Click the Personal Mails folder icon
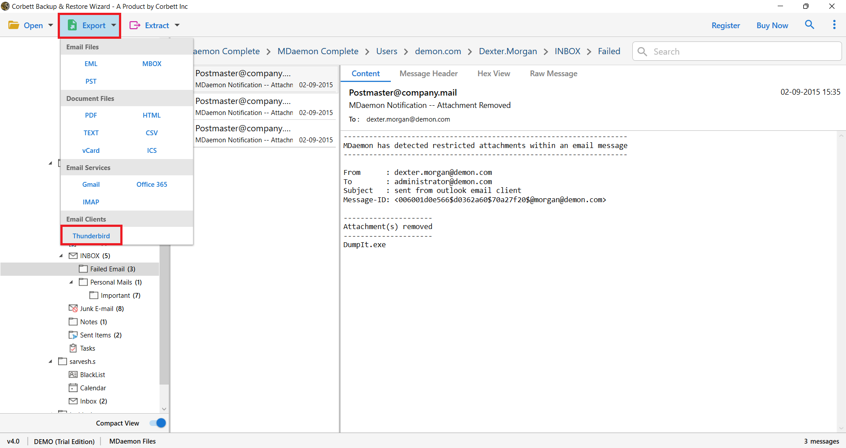The height and width of the screenshot is (448, 846). tap(83, 282)
